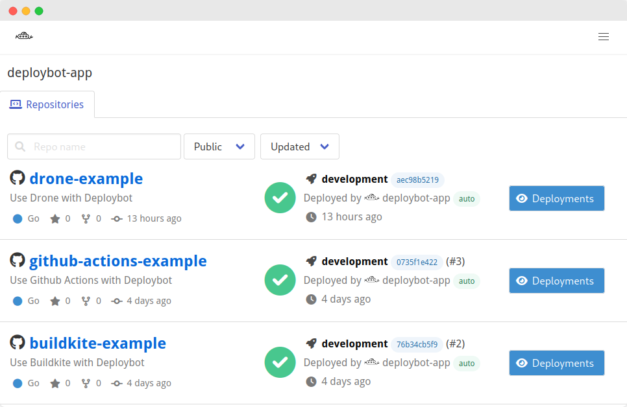Screen dimensions: 627x407
Task: Focus the Repo name search field
Action: (x=94, y=146)
